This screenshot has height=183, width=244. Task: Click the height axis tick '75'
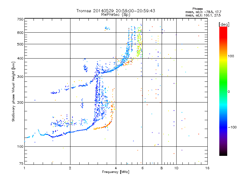21,163
